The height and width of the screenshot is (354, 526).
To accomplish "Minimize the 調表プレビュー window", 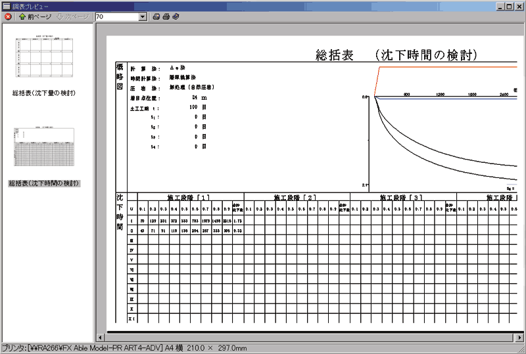I will (501, 7).
